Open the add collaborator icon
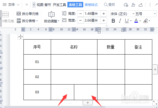This screenshot has width=158, height=108. pyautogui.click(x=133, y=5)
